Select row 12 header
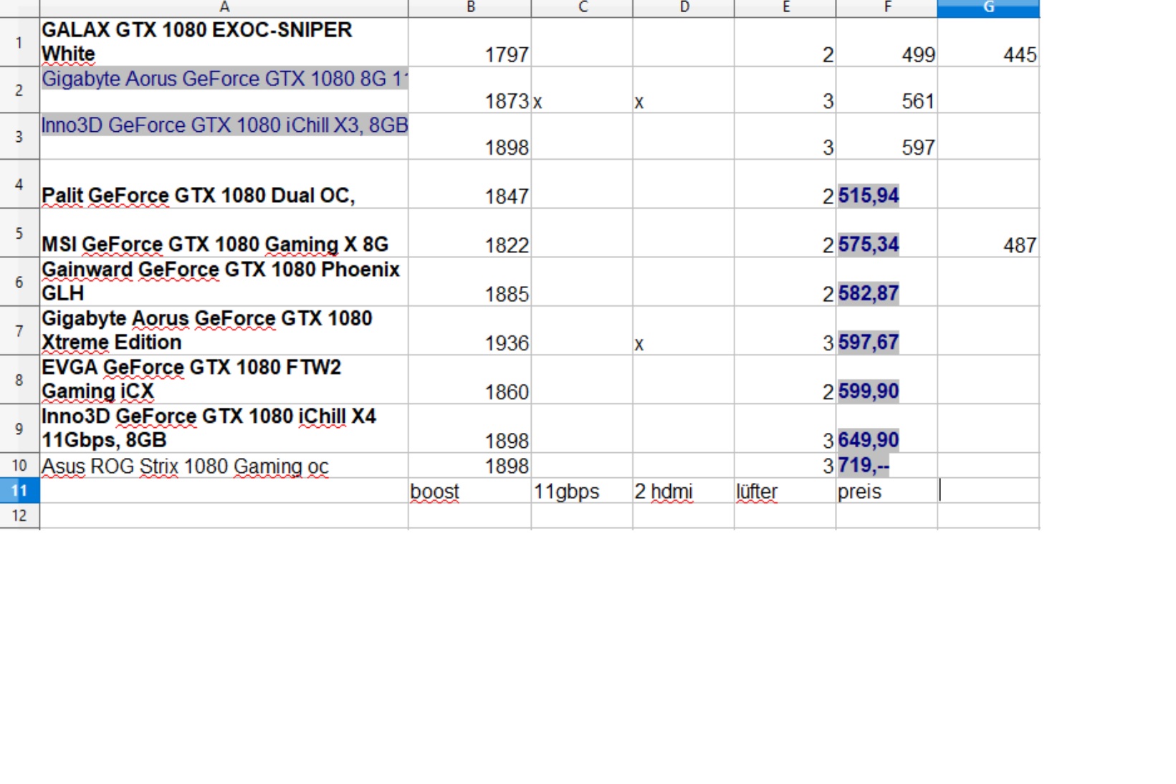The width and height of the screenshot is (1176, 784). click(19, 515)
